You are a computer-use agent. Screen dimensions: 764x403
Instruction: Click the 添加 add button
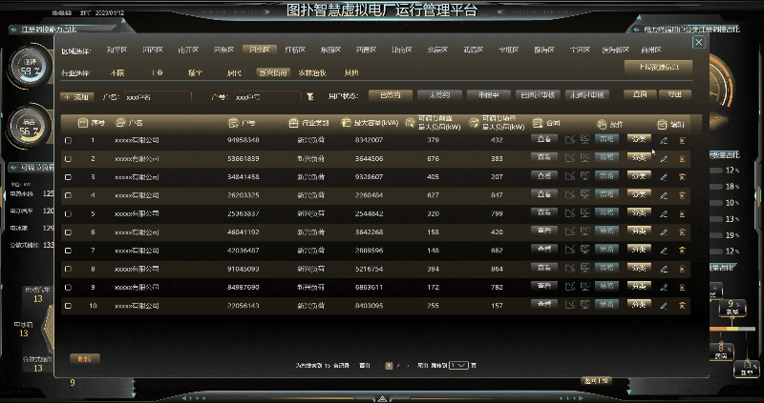click(77, 97)
